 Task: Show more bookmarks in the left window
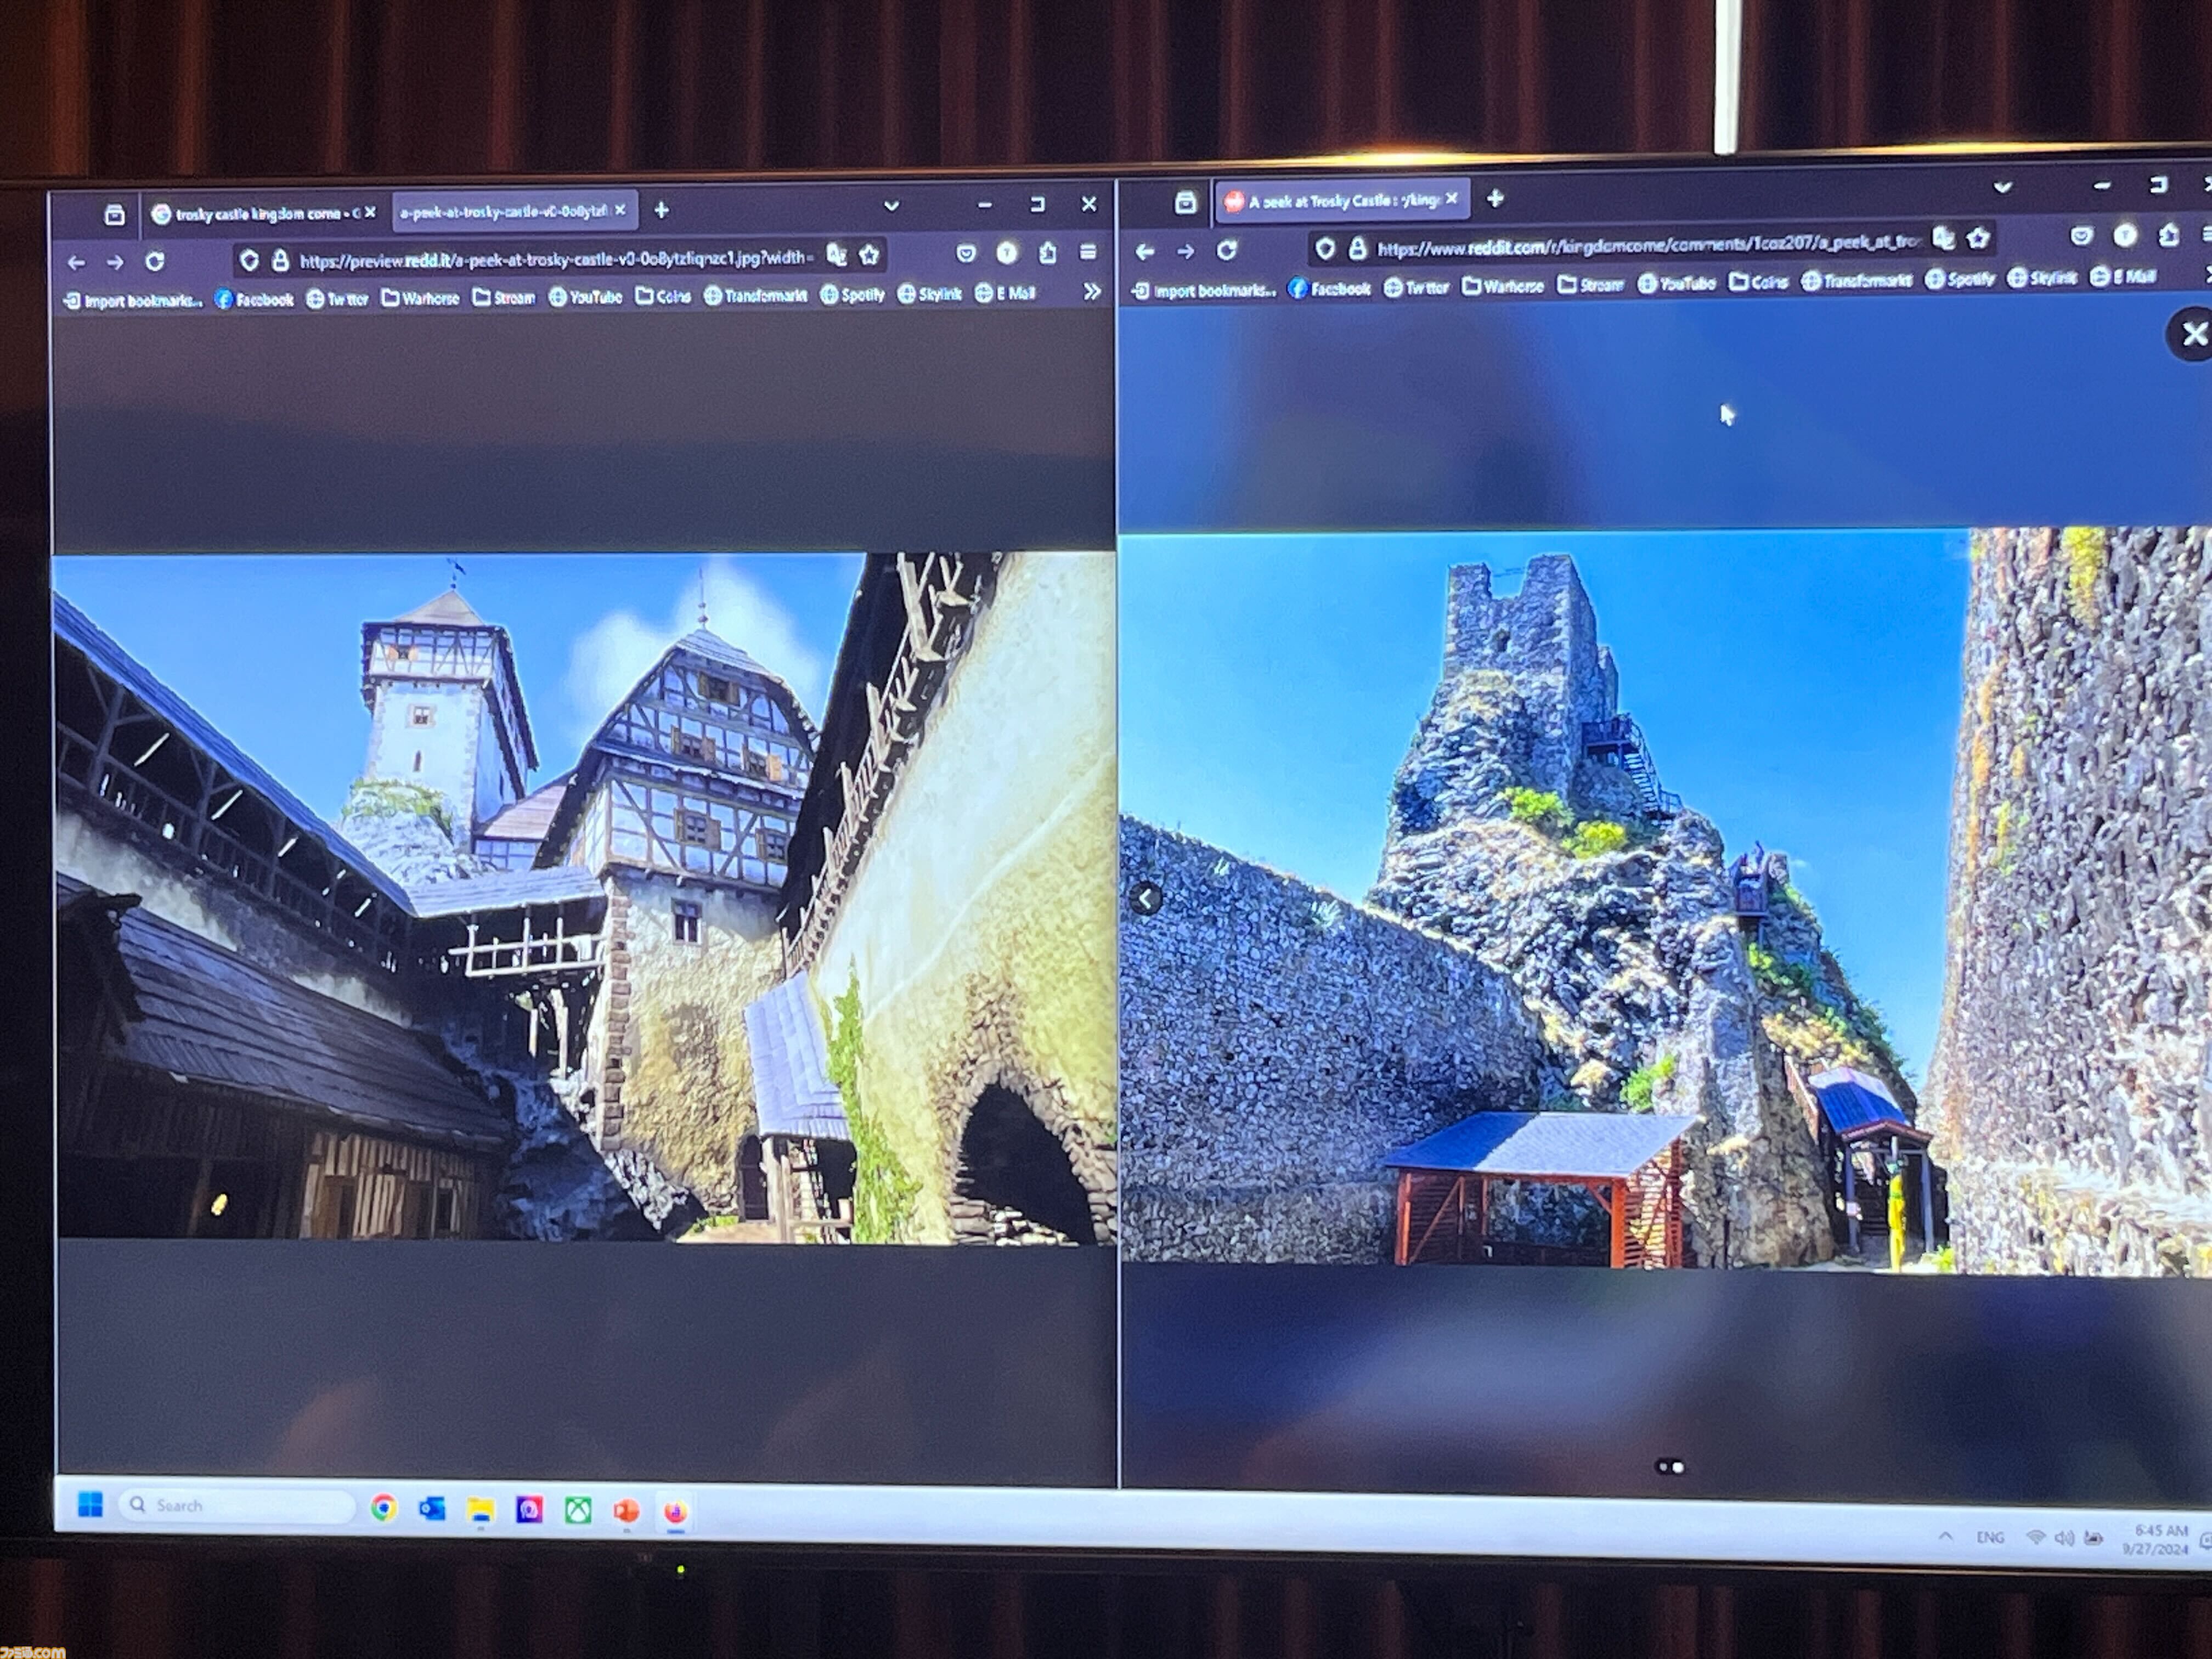[1091, 291]
